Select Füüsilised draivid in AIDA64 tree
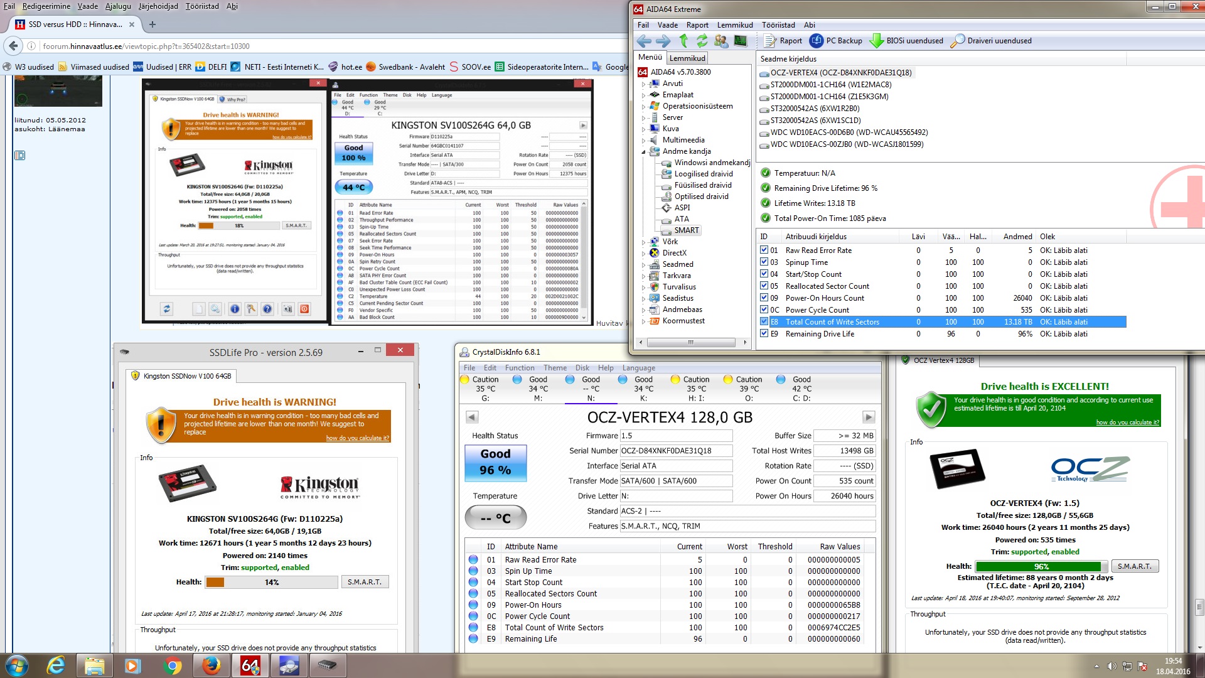 703,185
